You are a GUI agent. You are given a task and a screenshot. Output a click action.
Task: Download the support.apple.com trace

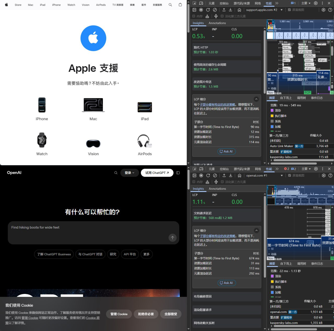click(x=230, y=10)
